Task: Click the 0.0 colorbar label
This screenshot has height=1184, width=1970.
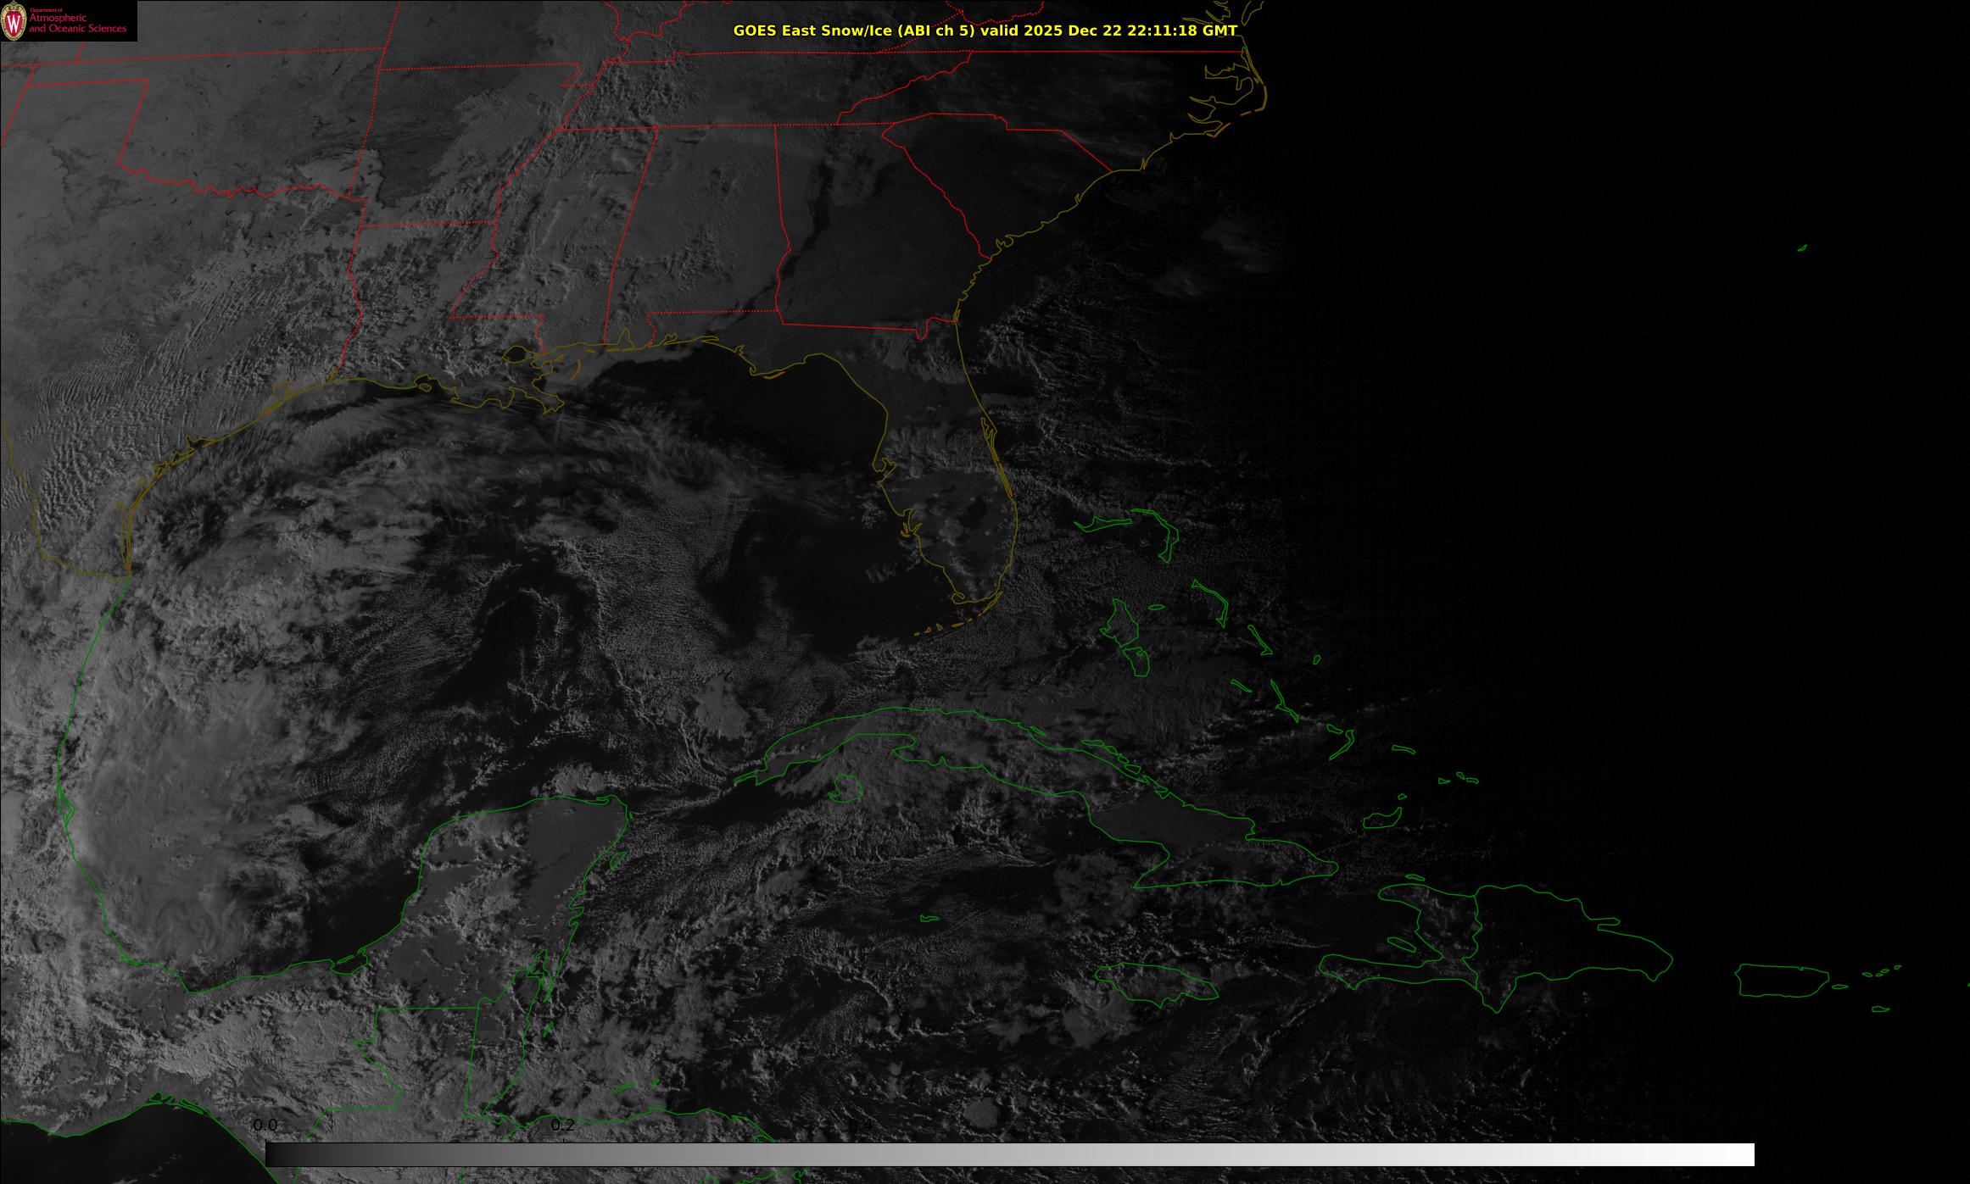Action: pos(265,1125)
